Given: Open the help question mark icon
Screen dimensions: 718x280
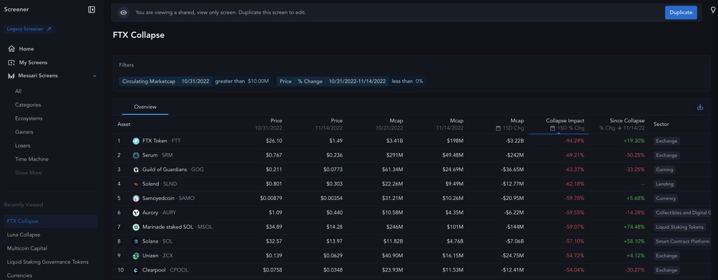Looking at the screenshot, I should 712,10.
